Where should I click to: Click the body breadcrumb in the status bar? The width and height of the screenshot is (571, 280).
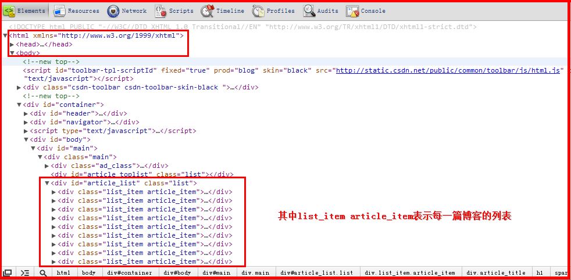click(88, 272)
